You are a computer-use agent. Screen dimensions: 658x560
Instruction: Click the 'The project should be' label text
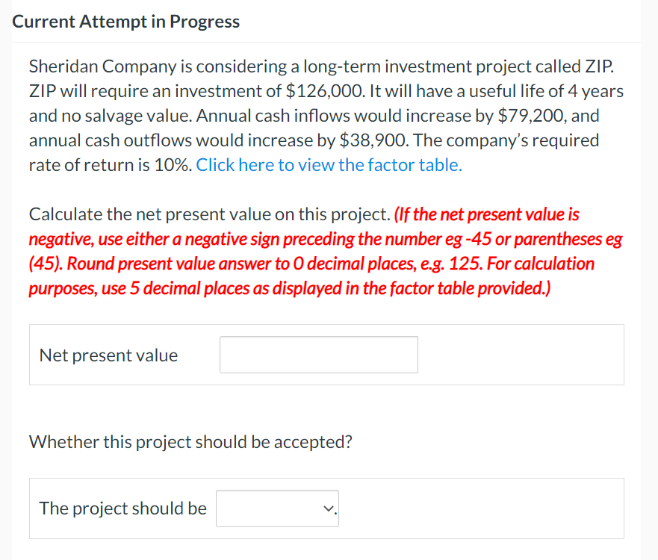pyautogui.click(x=122, y=508)
